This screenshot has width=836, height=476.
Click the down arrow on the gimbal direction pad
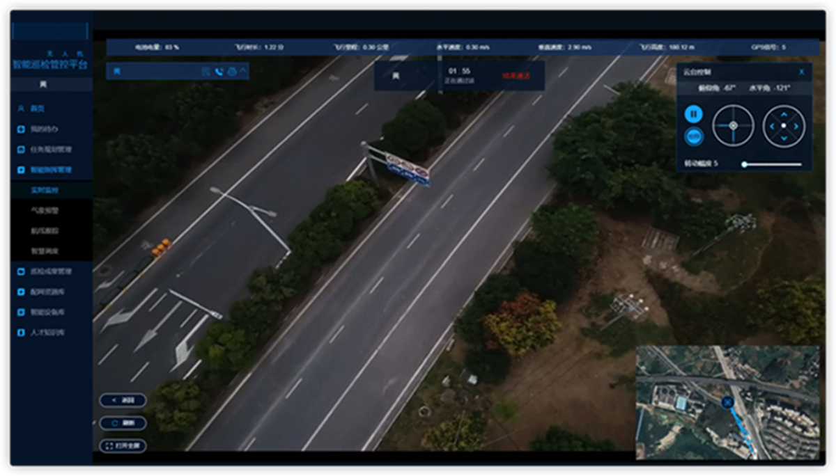pyautogui.click(x=784, y=139)
